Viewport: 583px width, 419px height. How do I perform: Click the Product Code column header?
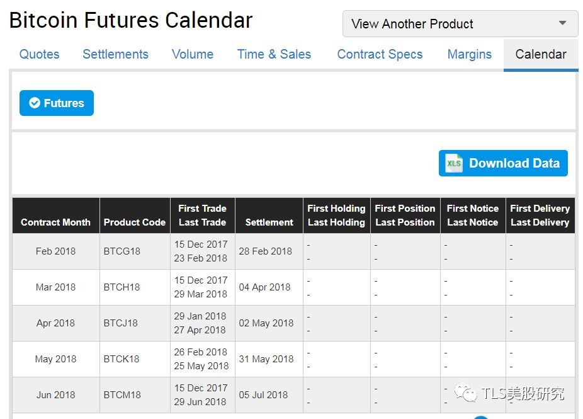point(134,222)
